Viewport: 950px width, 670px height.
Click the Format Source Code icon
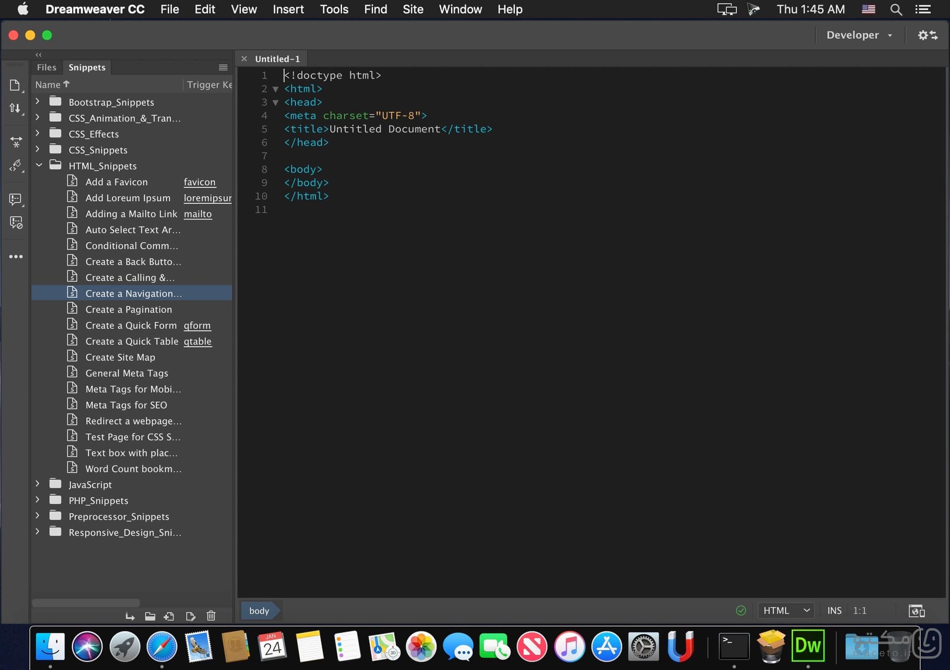click(x=16, y=166)
